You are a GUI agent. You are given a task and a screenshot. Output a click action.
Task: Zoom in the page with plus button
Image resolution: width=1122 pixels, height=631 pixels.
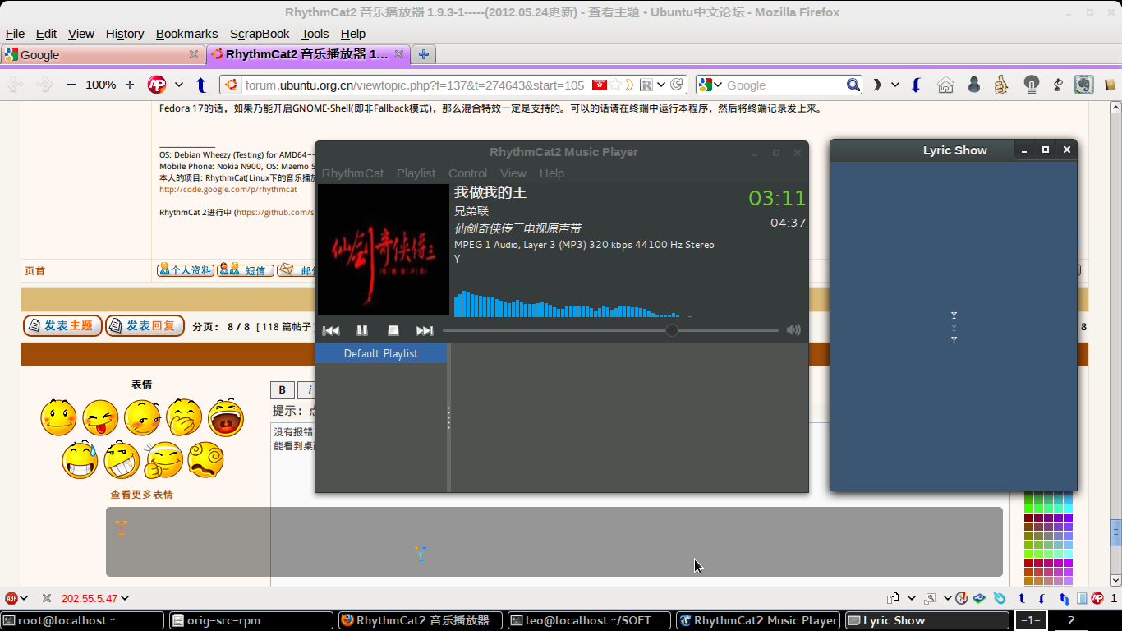[x=129, y=85]
